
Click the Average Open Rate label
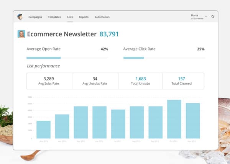[44, 49]
